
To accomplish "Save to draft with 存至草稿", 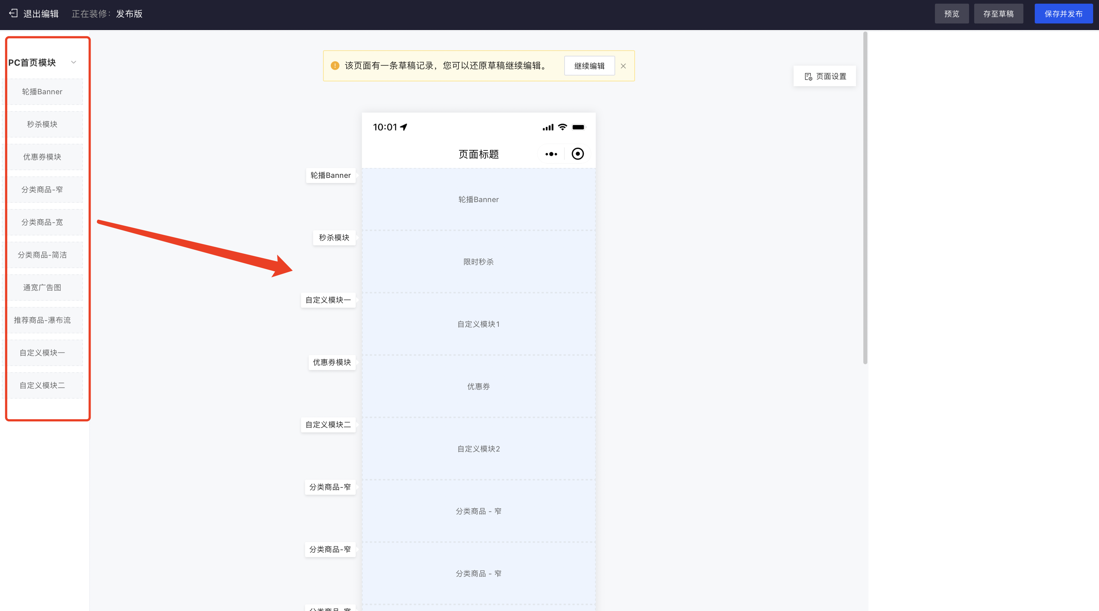I will pyautogui.click(x=998, y=14).
